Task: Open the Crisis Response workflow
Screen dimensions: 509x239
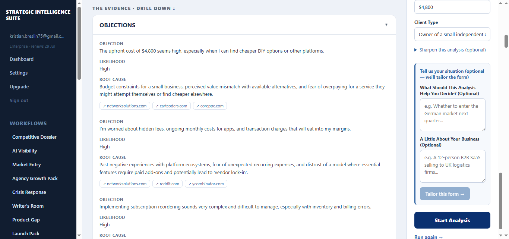Action: (29, 192)
